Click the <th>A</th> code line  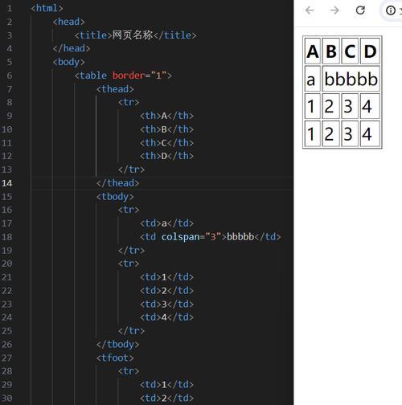point(166,116)
